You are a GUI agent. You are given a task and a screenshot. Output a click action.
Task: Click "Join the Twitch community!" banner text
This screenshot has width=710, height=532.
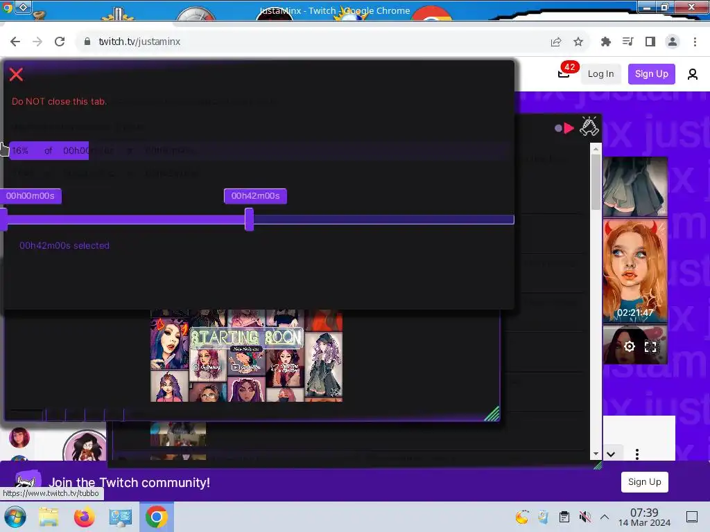(130, 483)
